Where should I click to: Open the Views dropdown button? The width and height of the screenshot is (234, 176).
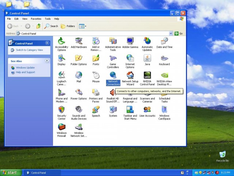pos(82,26)
